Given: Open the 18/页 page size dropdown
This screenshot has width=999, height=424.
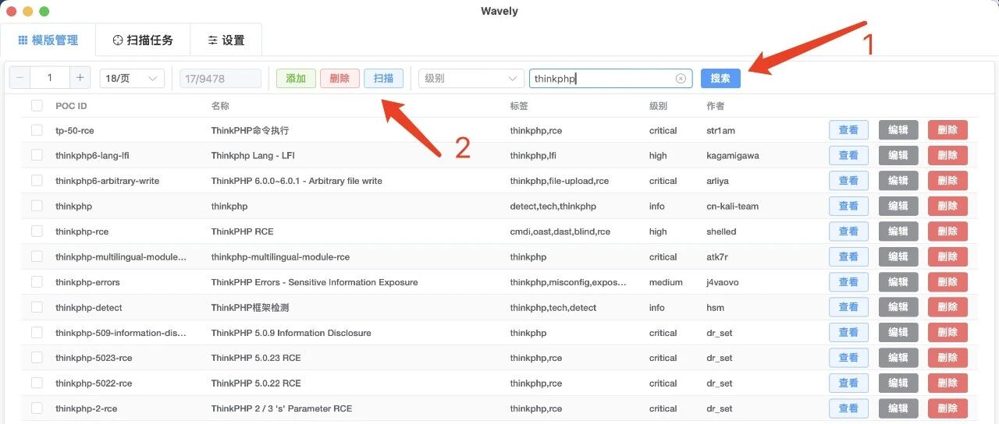Looking at the screenshot, I should click(x=132, y=79).
